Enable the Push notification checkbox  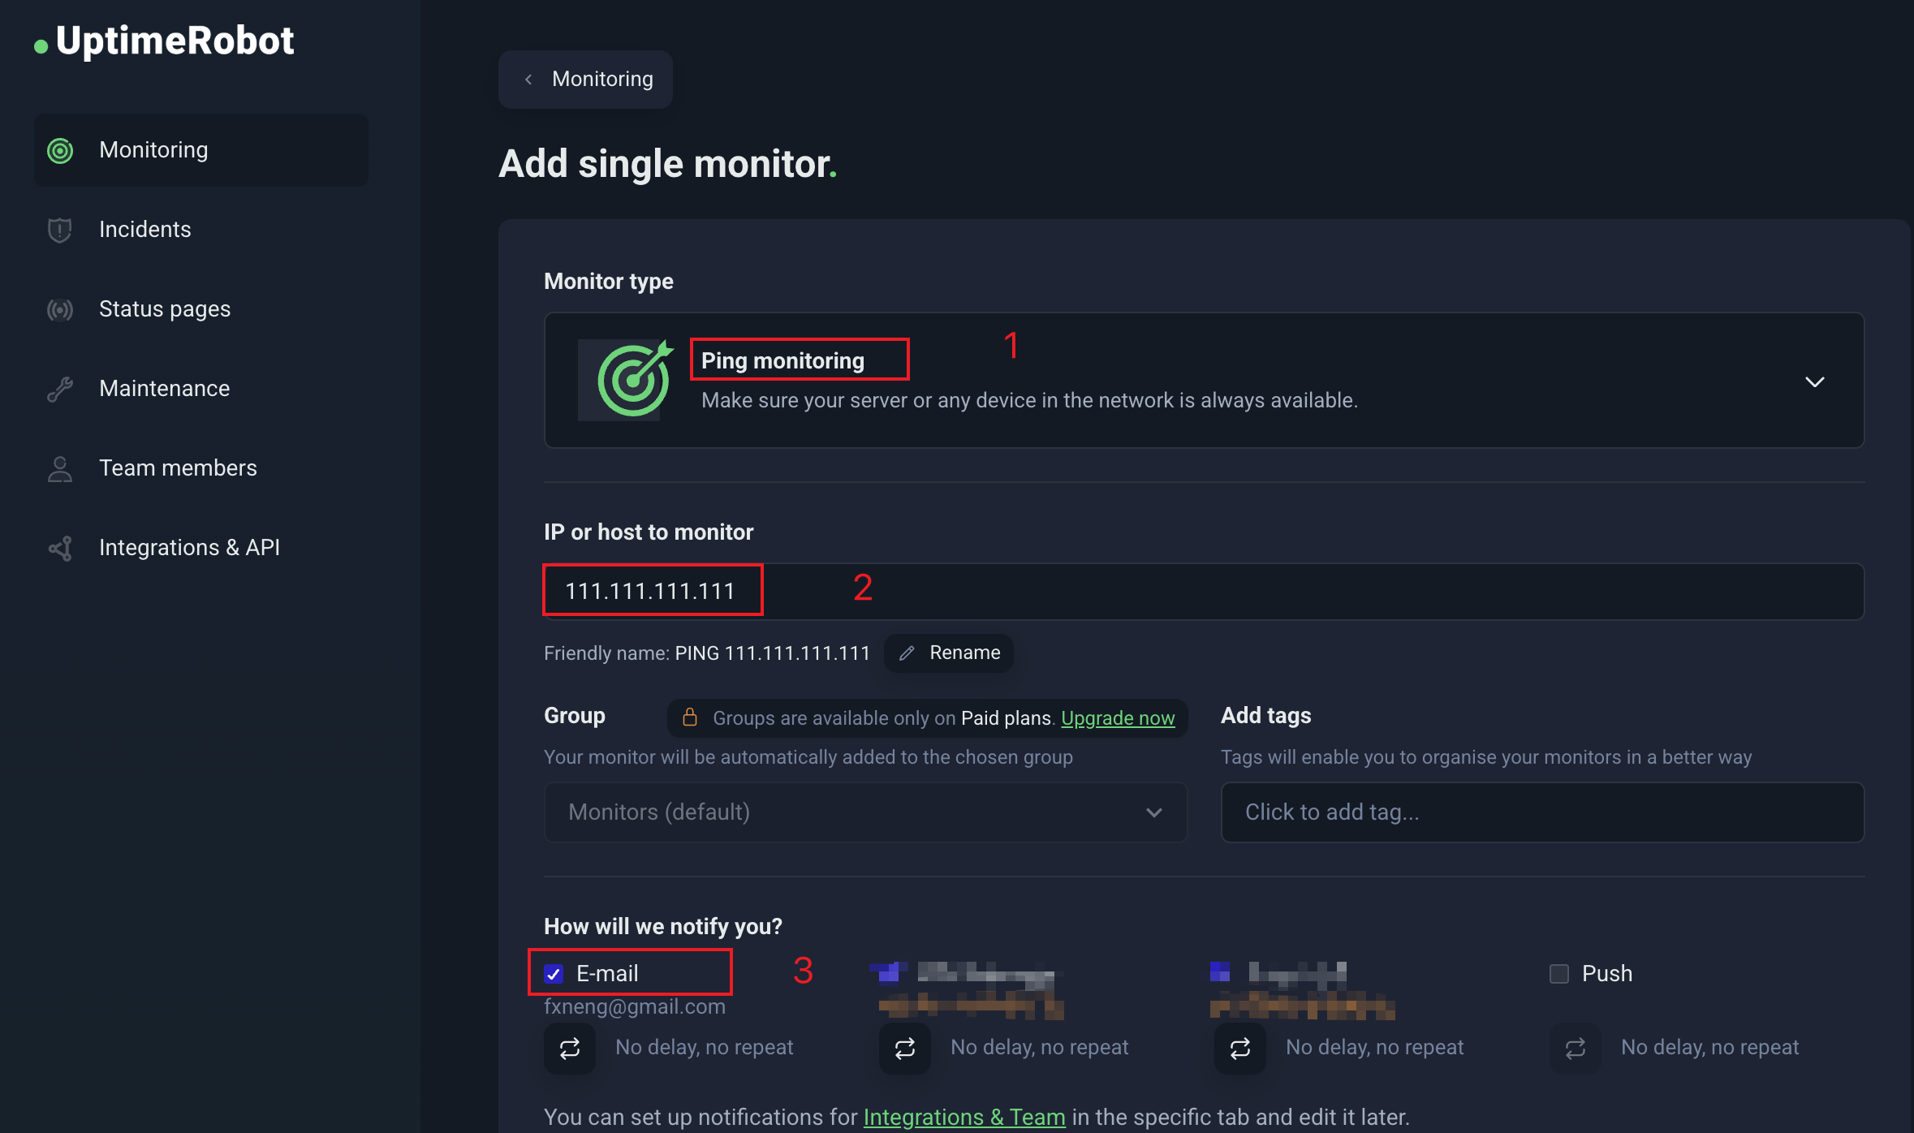[1558, 973]
